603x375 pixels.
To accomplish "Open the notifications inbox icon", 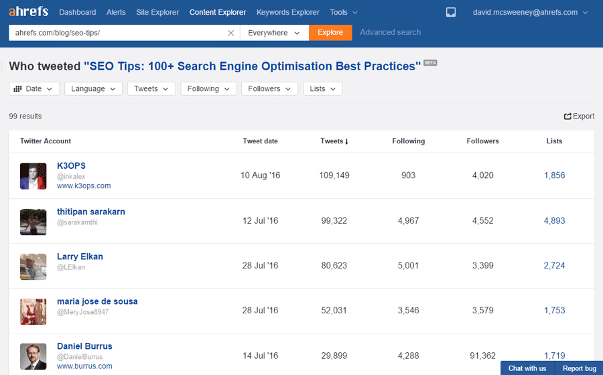I will (x=451, y=12).
